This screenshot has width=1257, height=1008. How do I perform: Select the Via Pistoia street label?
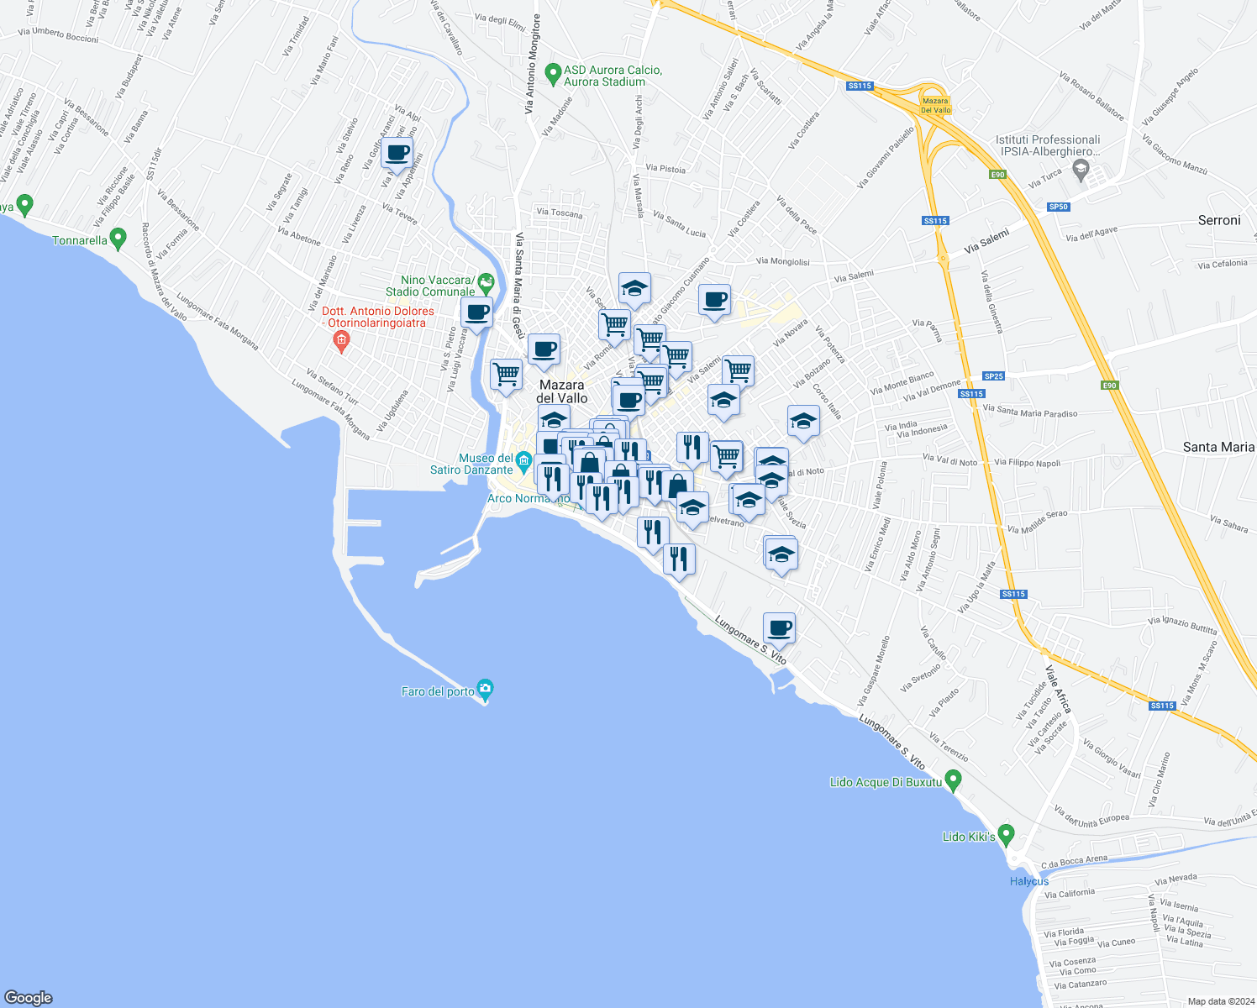(665, 169)
